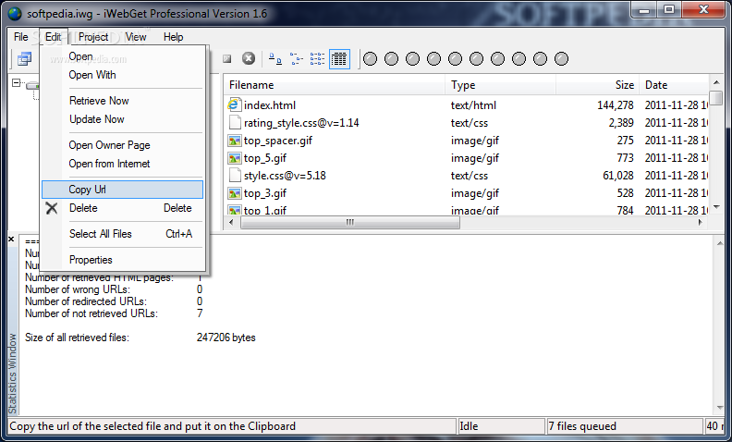Choose Open Owner Page

pyautogui.click(x=122, y=145)
